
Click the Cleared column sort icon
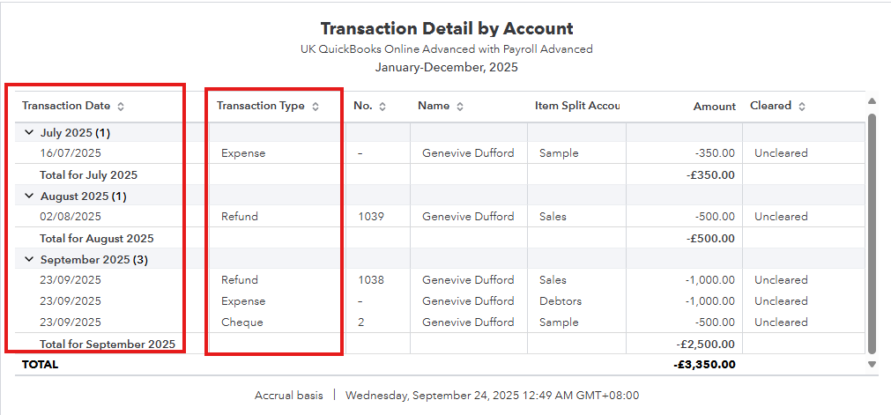coord(802,107)
